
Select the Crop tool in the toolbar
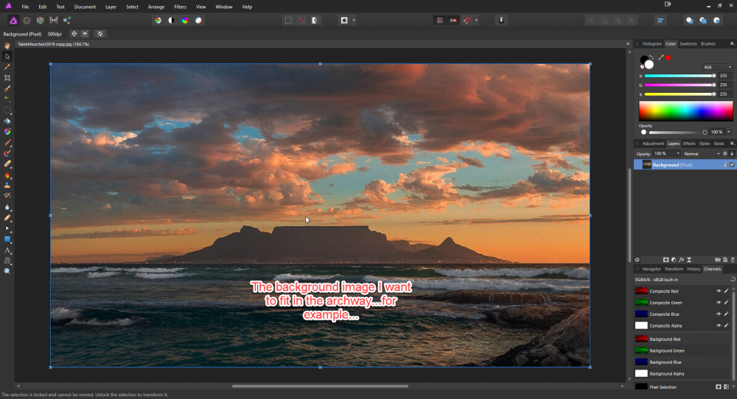(7, 77)
